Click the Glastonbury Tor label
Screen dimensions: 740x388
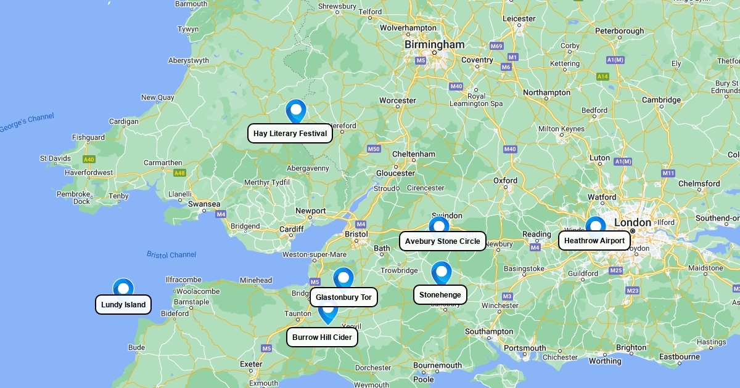pyautogui.click(x=343, y=297)
